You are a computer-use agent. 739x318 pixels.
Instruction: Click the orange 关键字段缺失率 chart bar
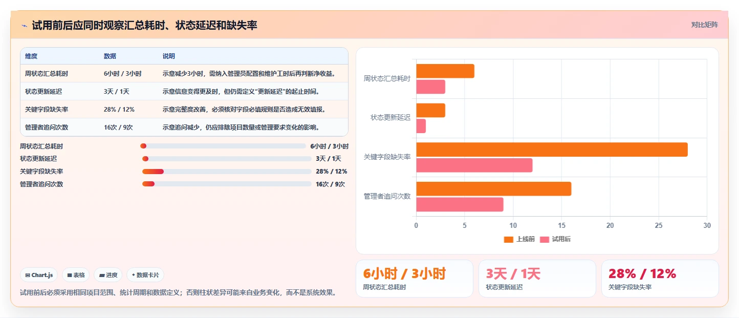tap(552, 150)
